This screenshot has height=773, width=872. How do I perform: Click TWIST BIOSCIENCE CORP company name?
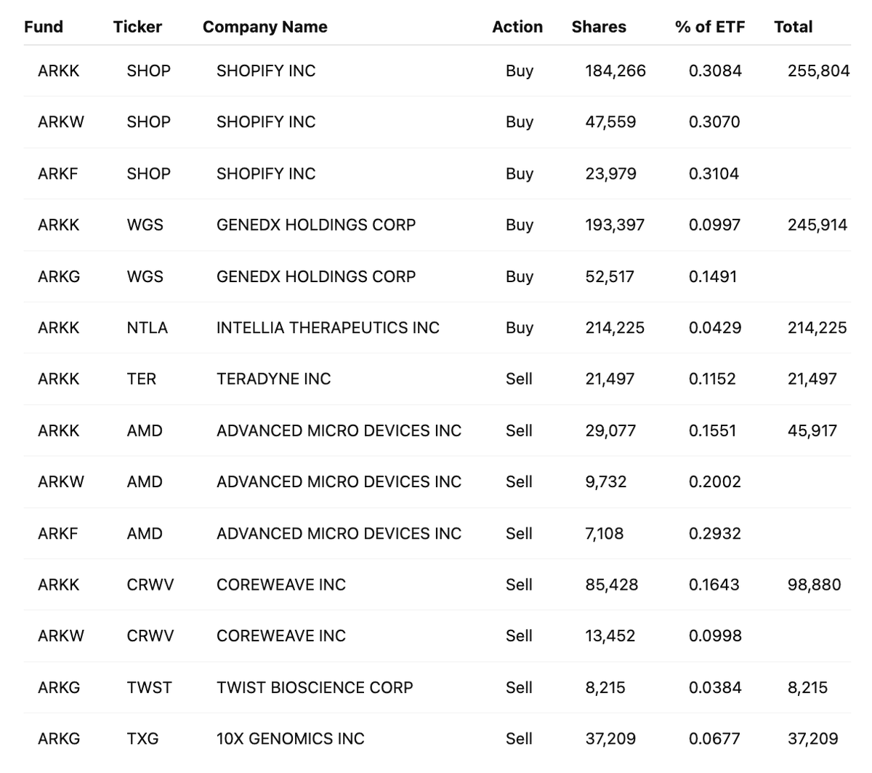(x=315, y=687)
